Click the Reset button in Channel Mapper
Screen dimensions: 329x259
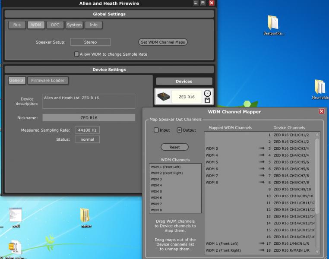[x=174, y=147]
